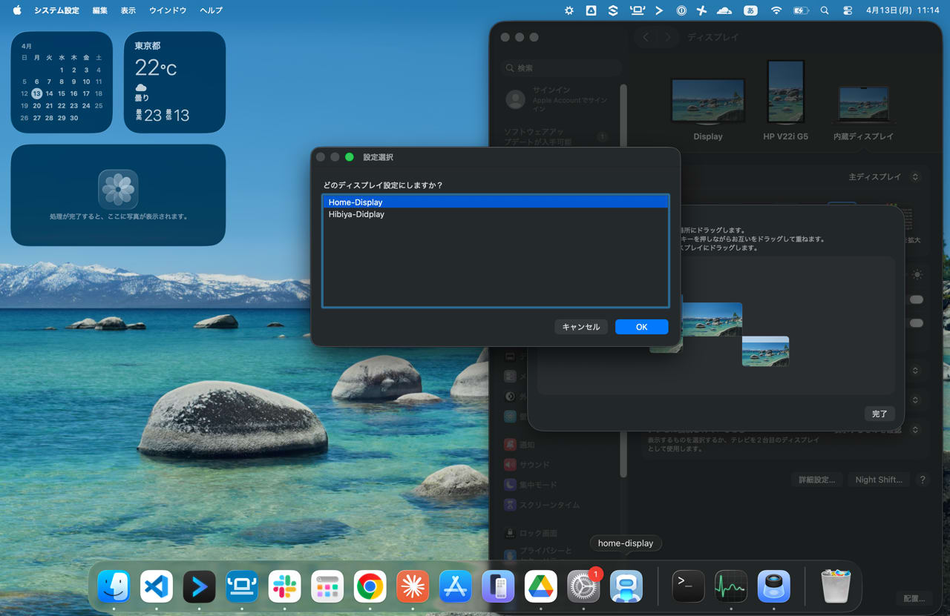
Task: Launch Activity Monitor from the Dock
Action: 730,587
